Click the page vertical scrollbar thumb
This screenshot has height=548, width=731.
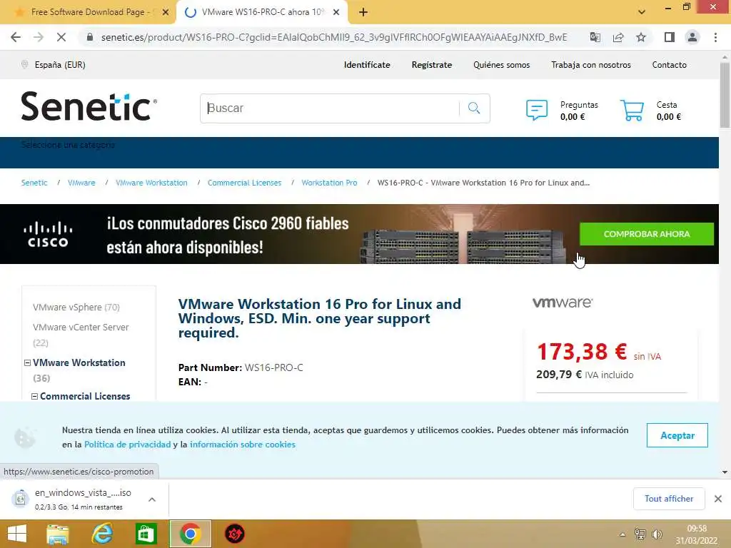click(x=725, y=95)
